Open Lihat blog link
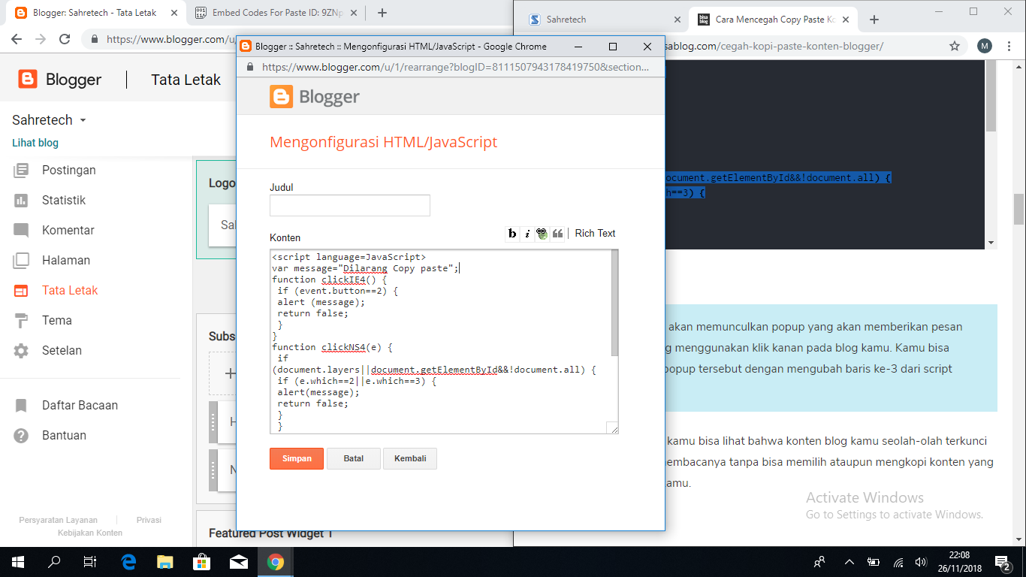This screenshot has height=577, width=1026. (x=35, y=143)
